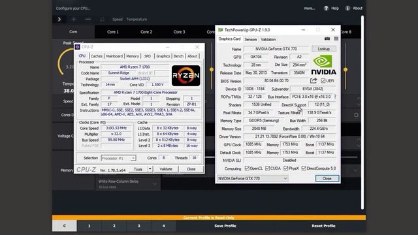Open the NVIDIA GeForce GTX 770 dropdown
The height and width of the screenshot is (235, 418).
(253, 178)
